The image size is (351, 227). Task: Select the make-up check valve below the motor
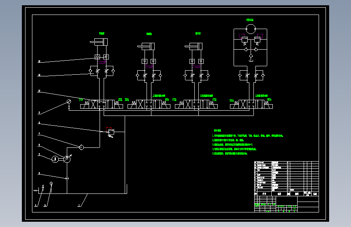pos(251,56)
